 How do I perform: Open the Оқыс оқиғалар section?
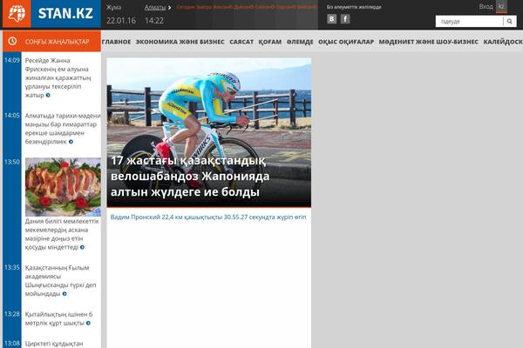click(346, 42)
